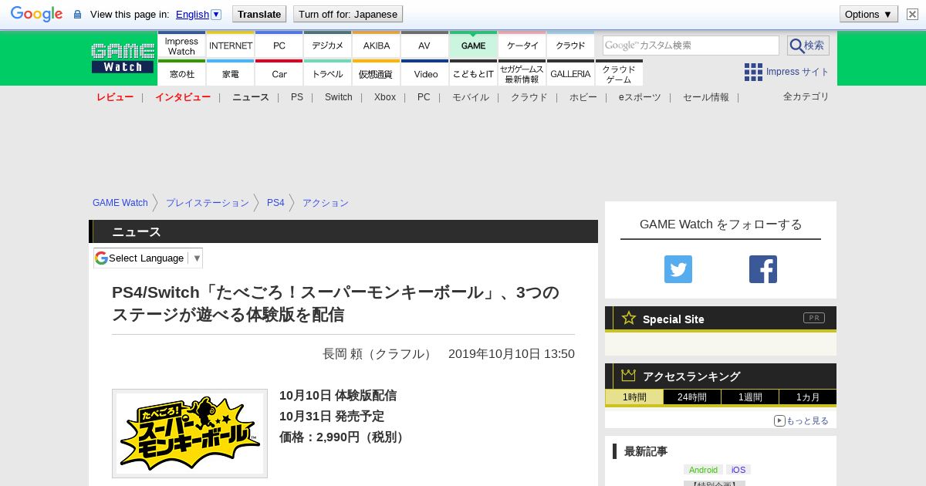This screenshot has height=486, width=926.
Task: Select the 1カ月 ranking tab
Action: click(807, 397)
